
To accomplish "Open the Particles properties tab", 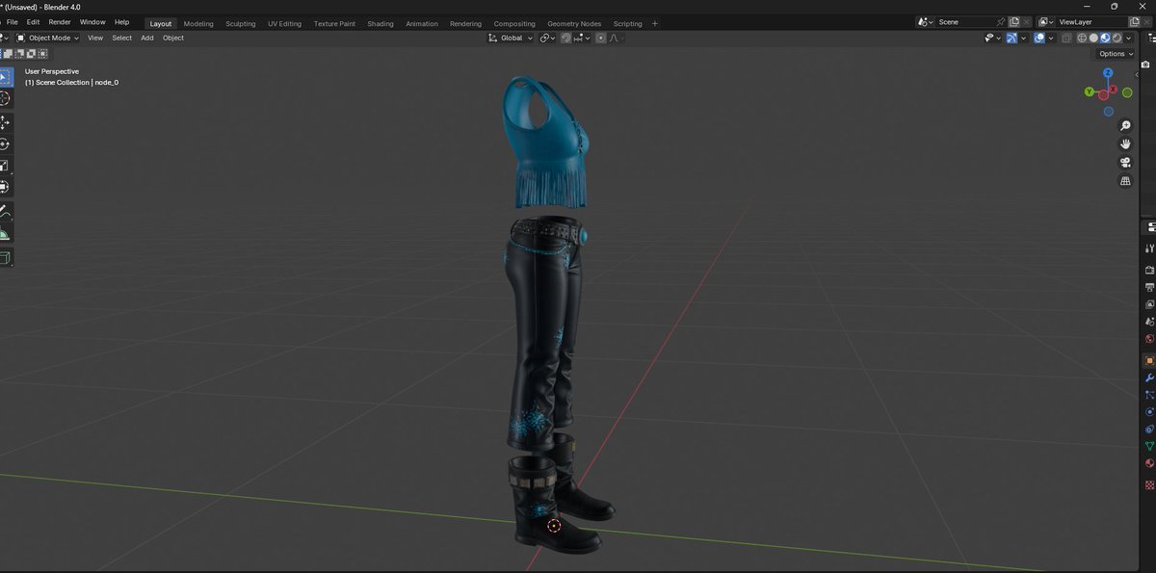I will click(1149, 395).
